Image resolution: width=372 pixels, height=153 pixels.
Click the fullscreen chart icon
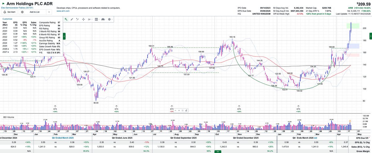pyautogui.click(x=183, y=110)
